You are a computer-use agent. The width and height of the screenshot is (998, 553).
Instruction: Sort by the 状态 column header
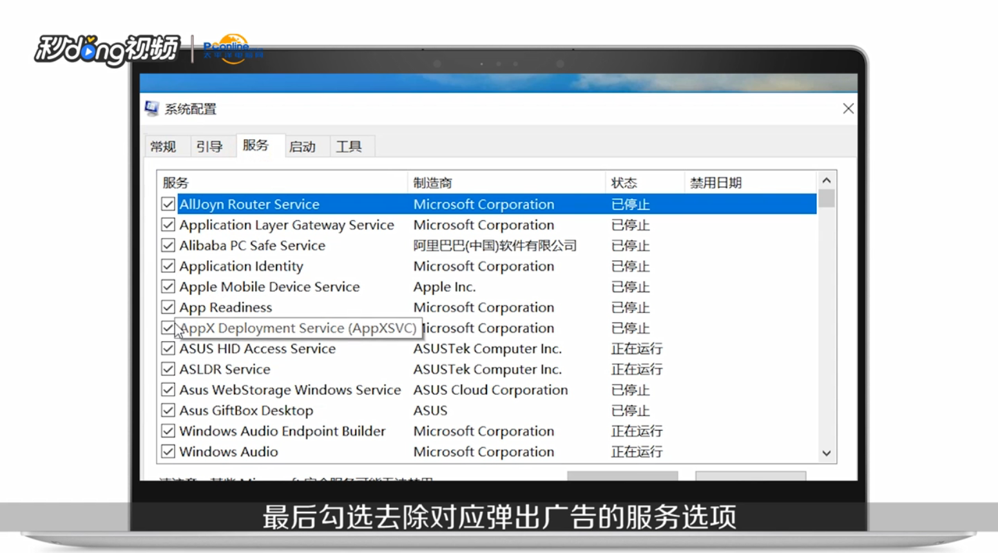[644, 183]
